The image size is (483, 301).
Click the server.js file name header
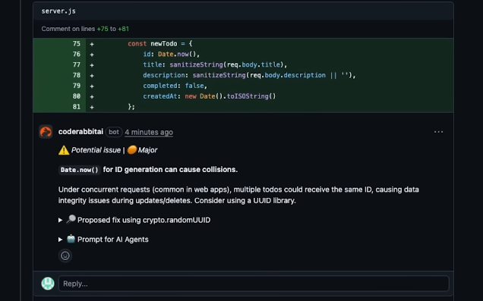point(58,11)
